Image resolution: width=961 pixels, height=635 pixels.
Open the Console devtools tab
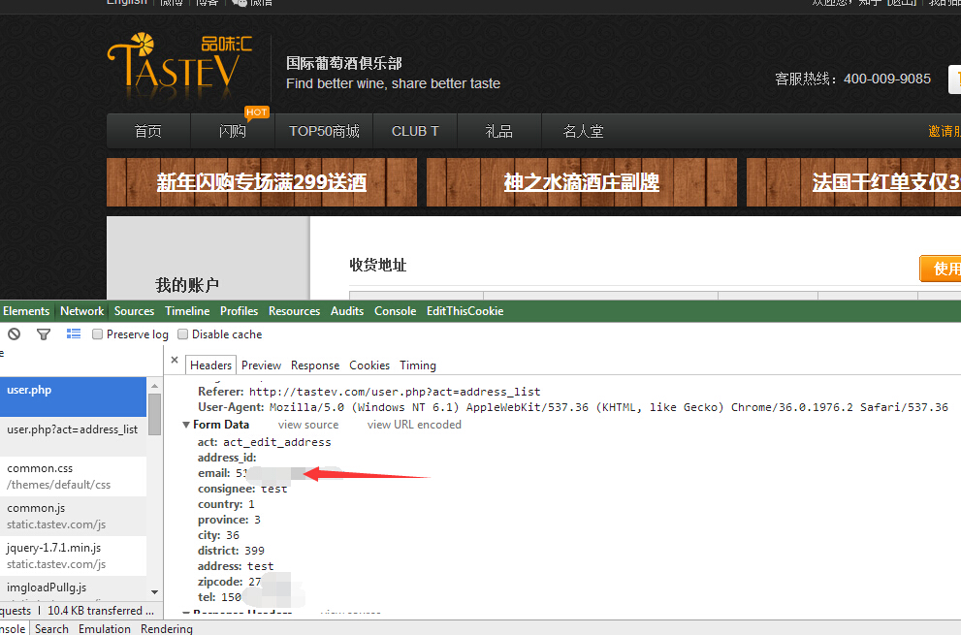point(396,311)
